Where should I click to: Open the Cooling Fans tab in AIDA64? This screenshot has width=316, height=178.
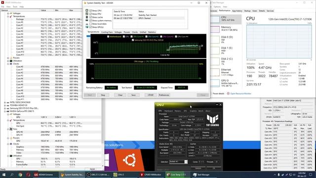click(107, 32)
